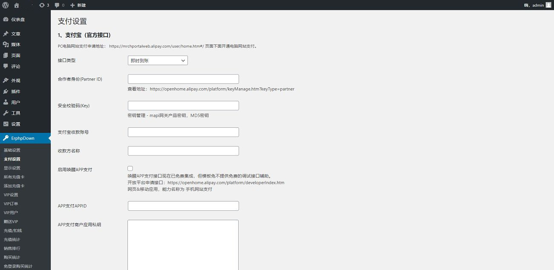Open 媒体 media library via its icon
Image resolution: width=554 pixels, height=270 pixels.
tap(6, 45)
